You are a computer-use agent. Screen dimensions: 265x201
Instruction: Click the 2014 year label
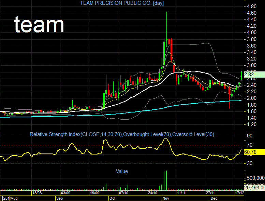coord(7,198)
